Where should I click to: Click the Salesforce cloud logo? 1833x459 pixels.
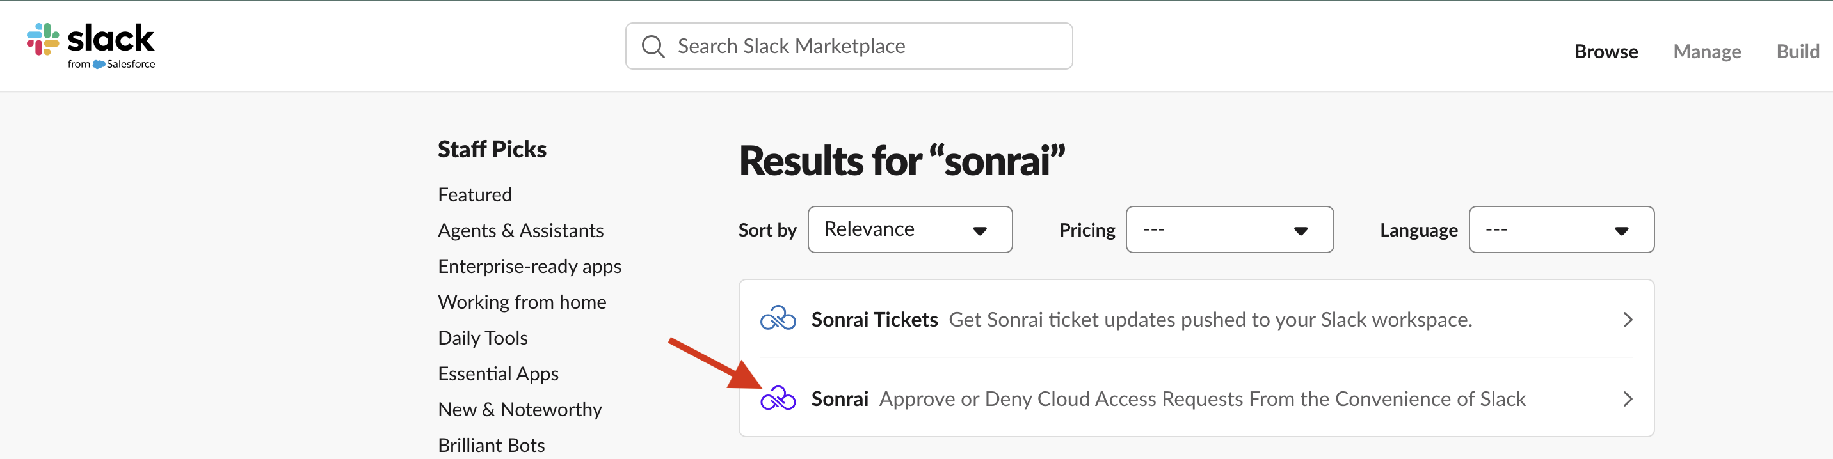click(x=99, y=64)
